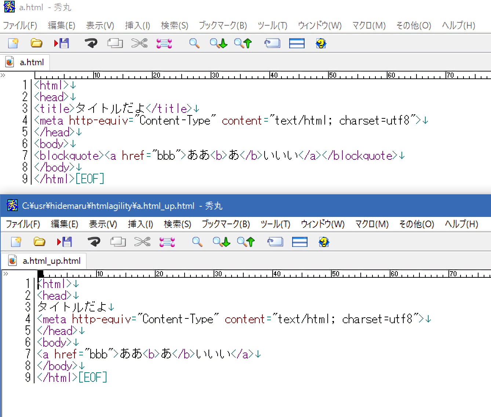Open 検索(S) menu in the top window

[174, 25]
